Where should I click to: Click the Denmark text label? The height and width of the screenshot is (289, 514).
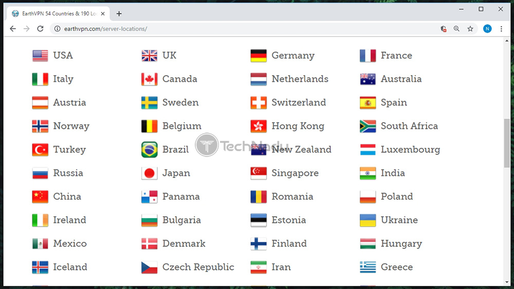pyautogui.click(x=184, y=244)
